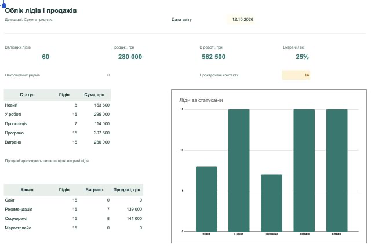Click the "Виграні / всі" label
Image resolution: width=371 pixels, height=249 pixels.
click(294, 47)
